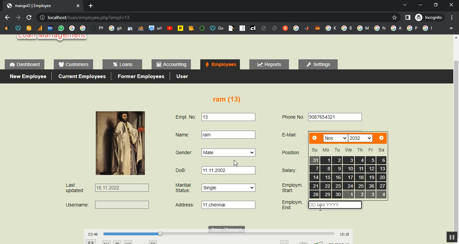Open the Customers tab
459x244 pixels.
point(73,64)
